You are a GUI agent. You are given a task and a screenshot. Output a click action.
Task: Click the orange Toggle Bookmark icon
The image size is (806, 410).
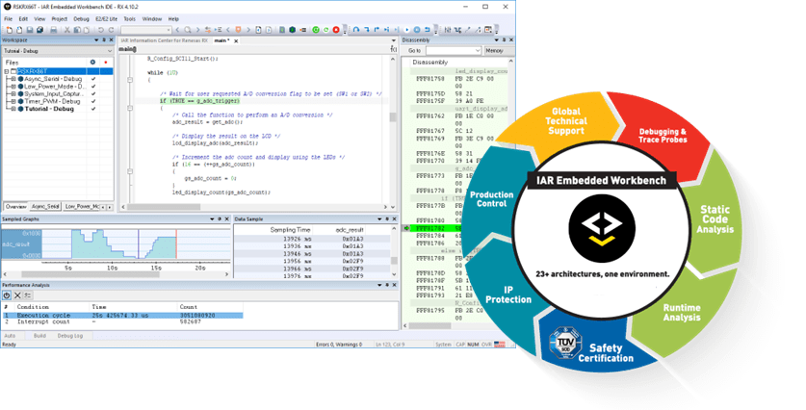tap(238, 30)
